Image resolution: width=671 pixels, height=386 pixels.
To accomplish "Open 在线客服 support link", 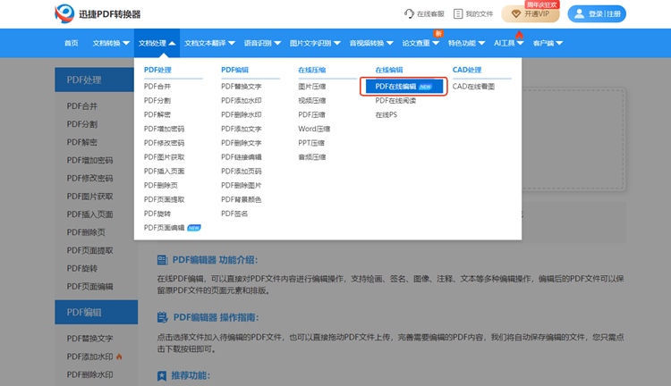I will tap(424, 13).
